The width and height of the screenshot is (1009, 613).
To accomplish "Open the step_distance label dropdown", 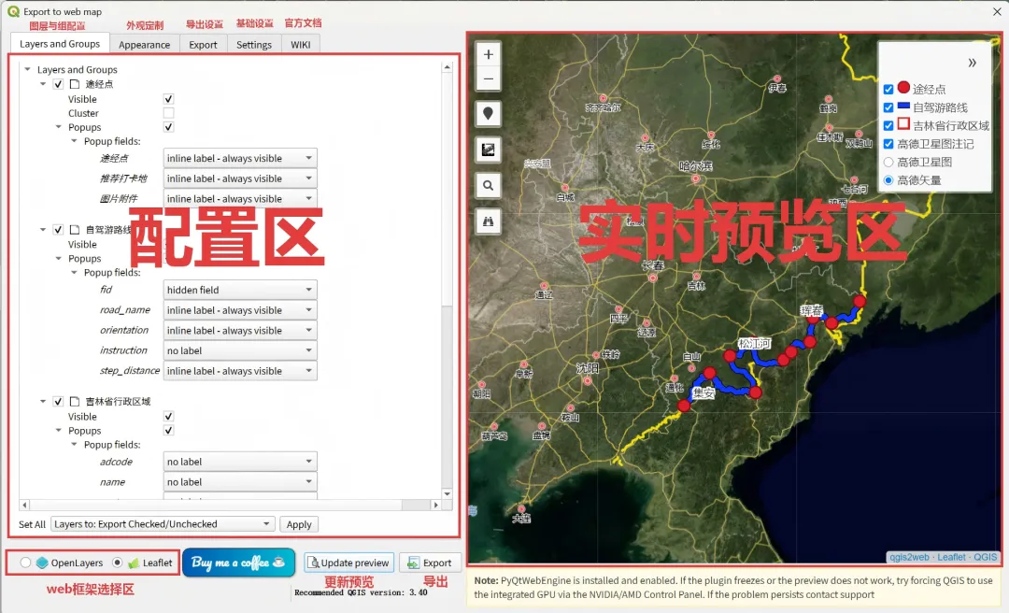I will (x=240, y=372).
